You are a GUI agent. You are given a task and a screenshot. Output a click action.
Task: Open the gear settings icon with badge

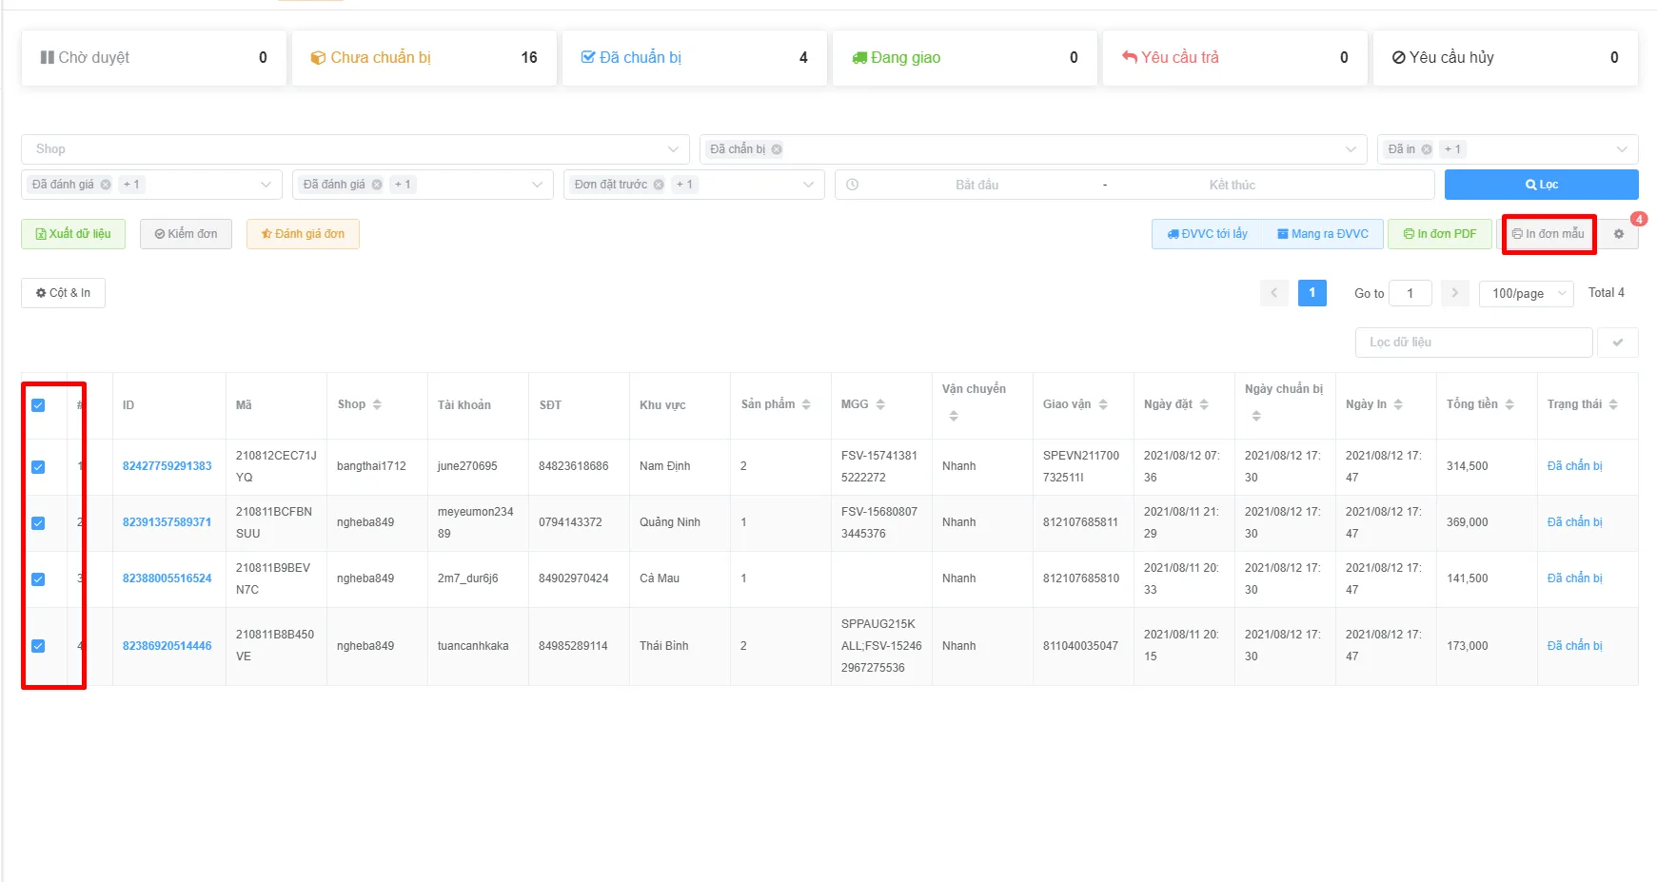pyautogui.click(x=1618, y=234)
